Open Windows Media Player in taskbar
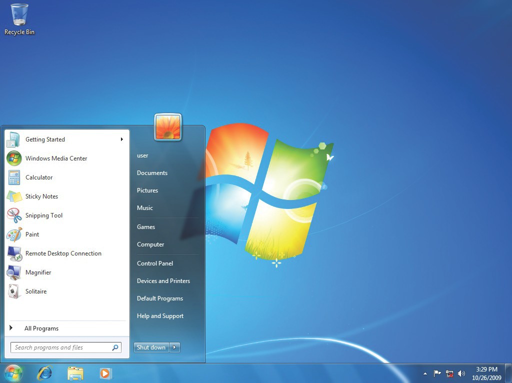 (105, 373)
